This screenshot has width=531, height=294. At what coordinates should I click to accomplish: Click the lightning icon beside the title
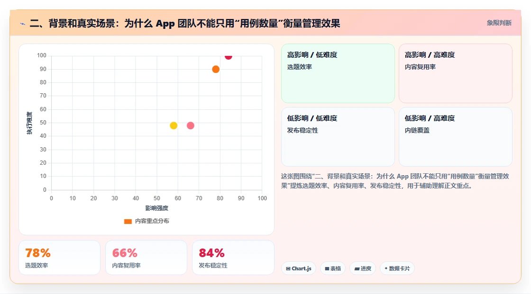[23, 24]
